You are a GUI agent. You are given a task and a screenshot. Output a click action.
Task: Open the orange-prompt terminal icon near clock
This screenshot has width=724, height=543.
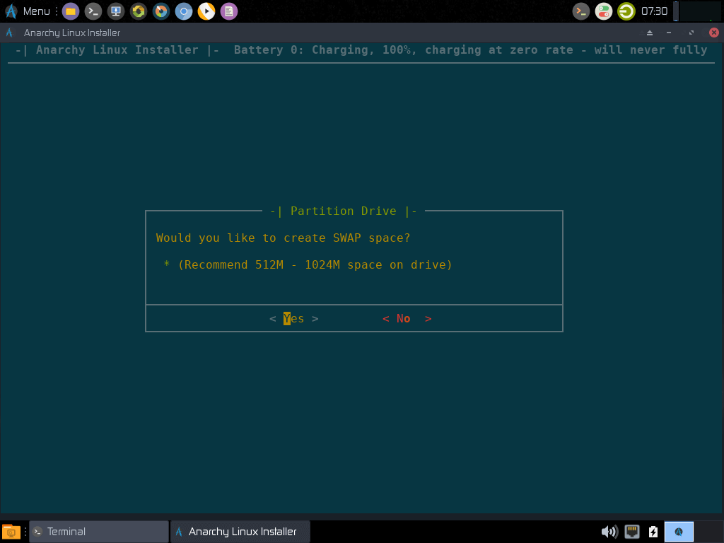coord(581,11)
